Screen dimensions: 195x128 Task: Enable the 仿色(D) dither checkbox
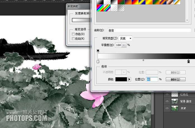coord(73,34)
